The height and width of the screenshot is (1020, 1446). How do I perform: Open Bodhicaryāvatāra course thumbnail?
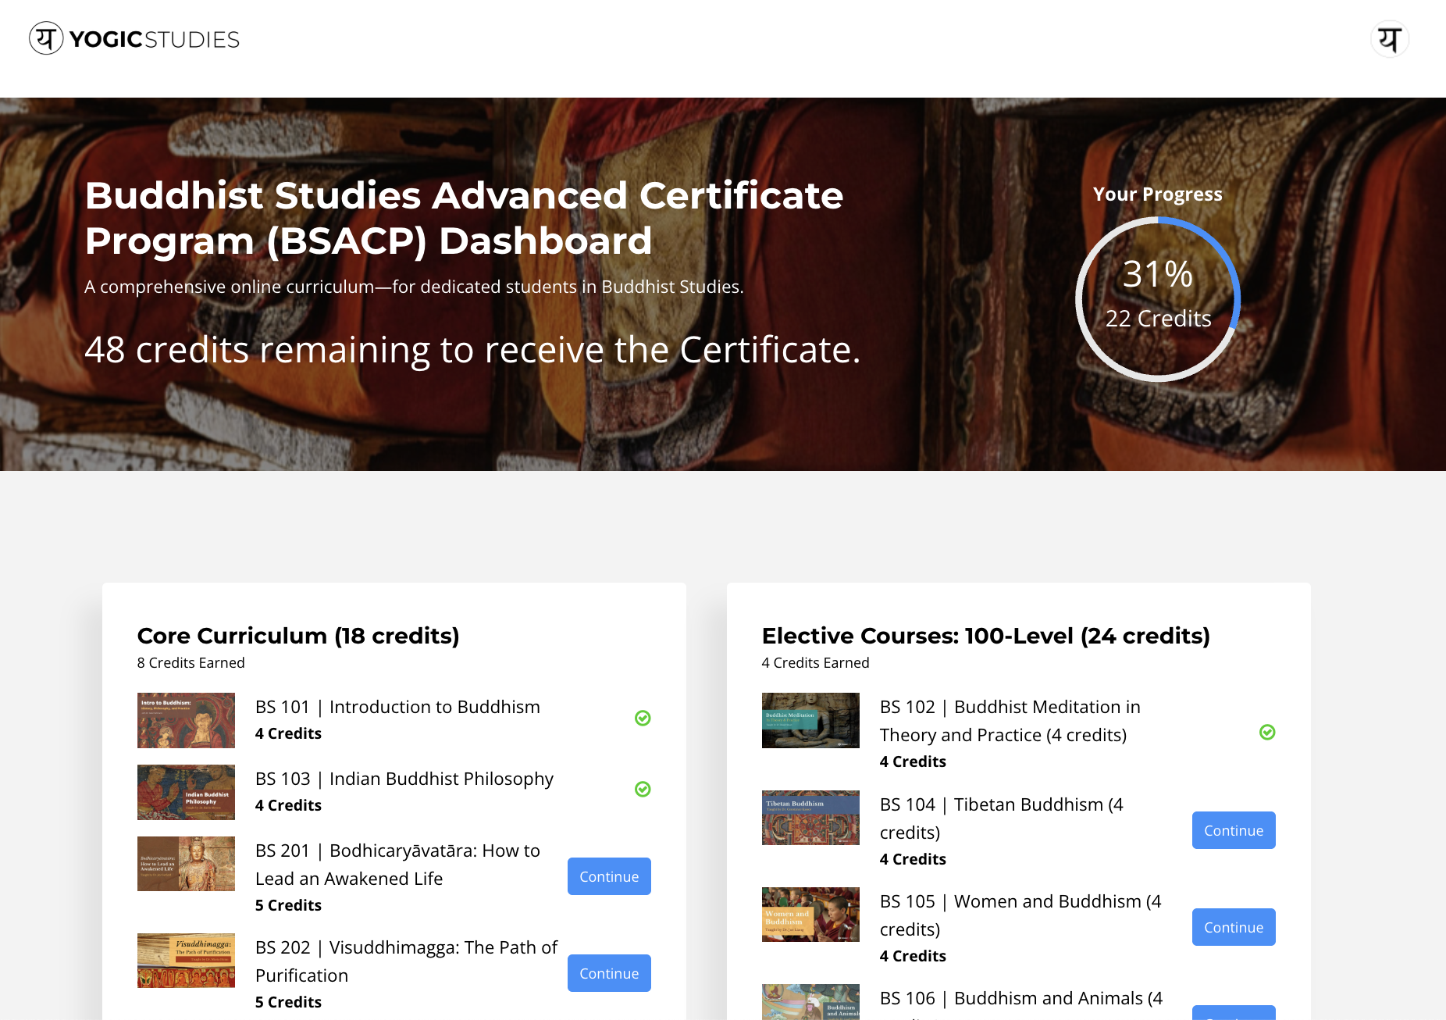point(186,864)
